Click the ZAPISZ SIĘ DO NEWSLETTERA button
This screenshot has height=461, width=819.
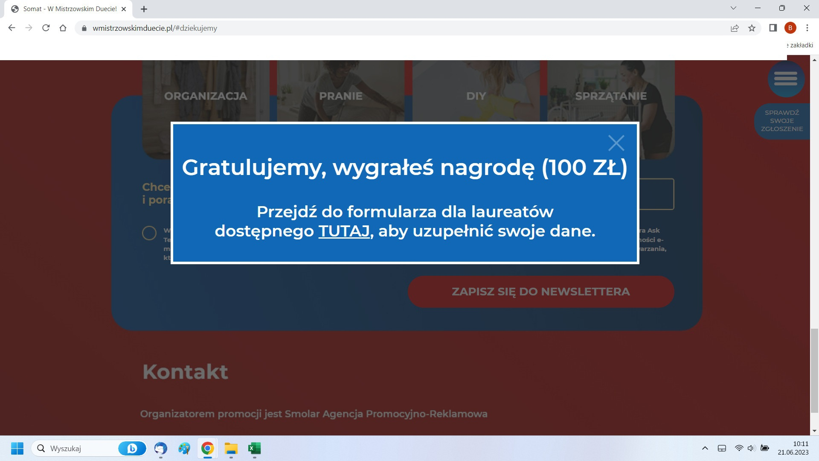click(540, 292)
